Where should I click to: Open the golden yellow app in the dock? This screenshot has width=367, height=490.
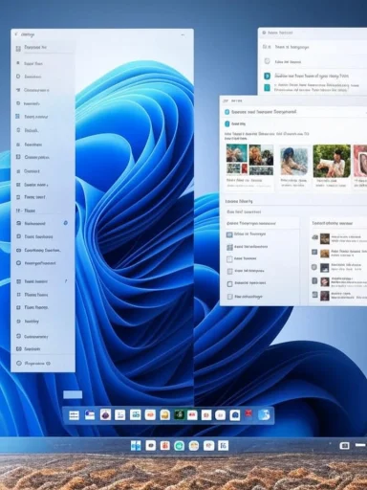[x=164, y=414]
